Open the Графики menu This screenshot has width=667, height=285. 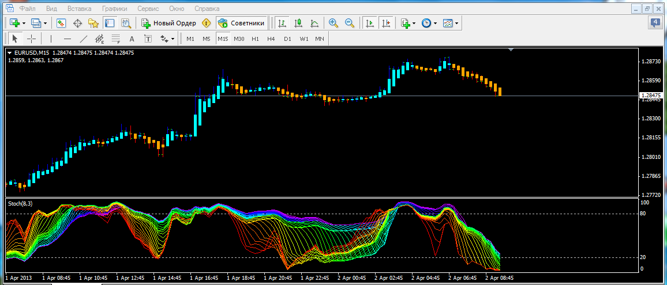tap(116, 9)
